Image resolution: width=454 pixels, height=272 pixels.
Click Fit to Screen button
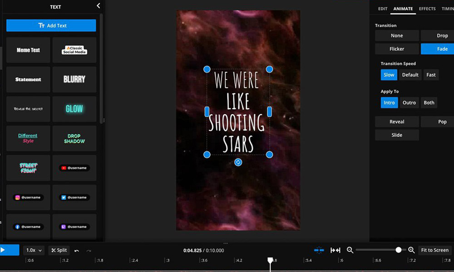pyautogui.click(x=434, y=250)
